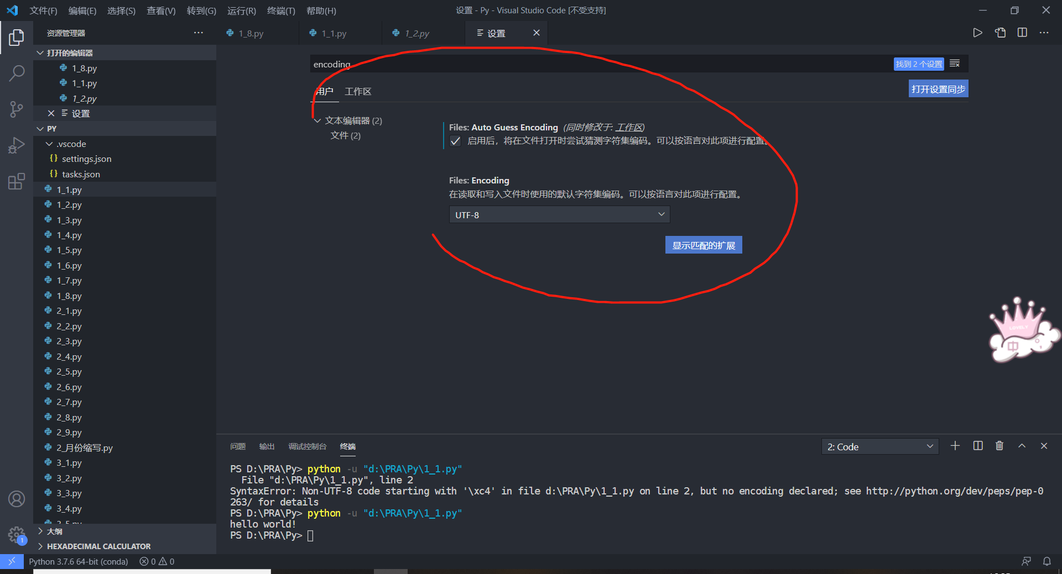Click 显示匹配的扩展 button
Viewport: 1062px width, 574px height.
click(x=704, y=245)
